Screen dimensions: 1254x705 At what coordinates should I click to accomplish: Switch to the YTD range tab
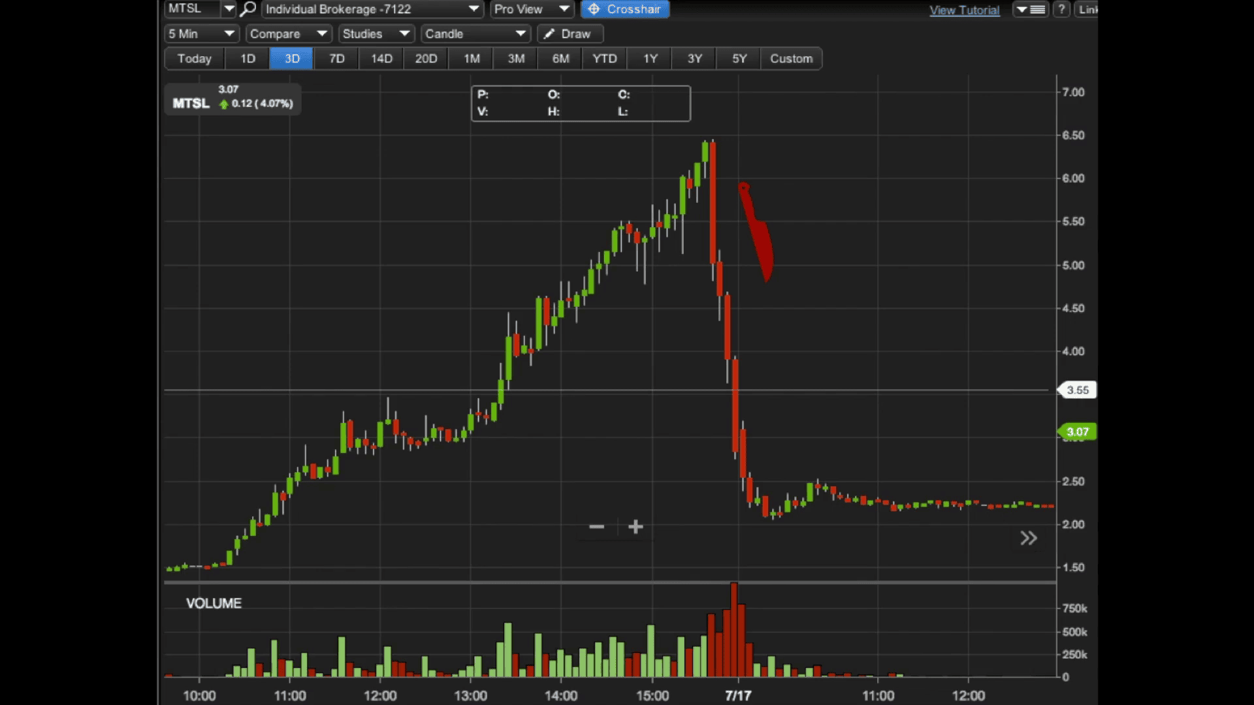604,59
